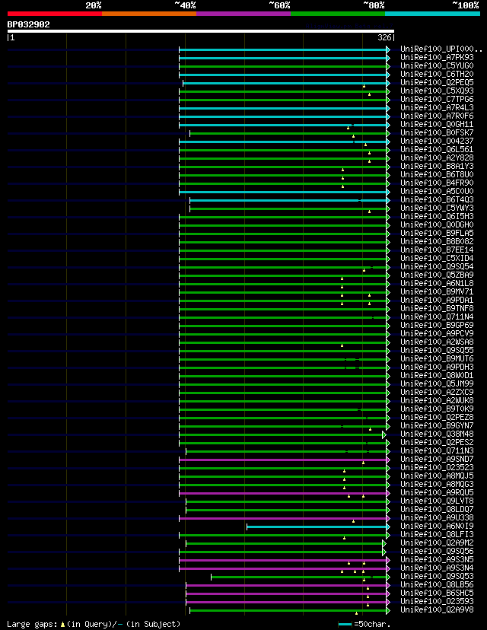This screenshot has width=487, height=630.
Task: Select the UniRef100_B4FR90 label
Action: [438, 183]
